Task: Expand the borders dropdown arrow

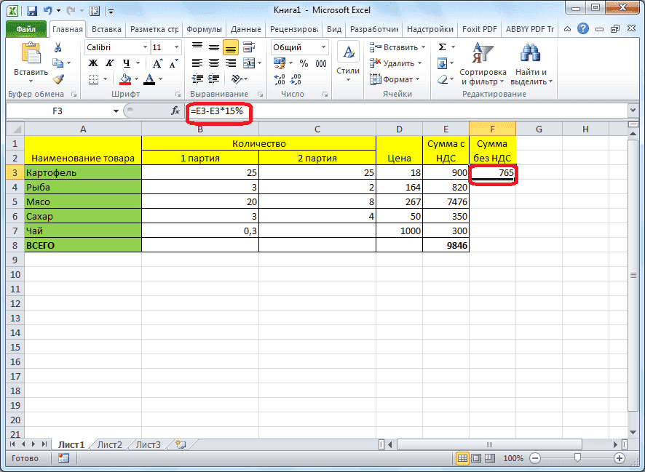Action: point(105,79)
